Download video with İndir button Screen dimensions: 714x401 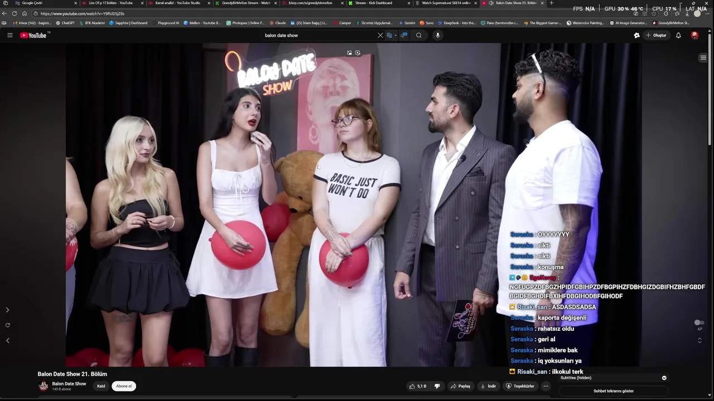pyautogui.click(x=488, y=386)
